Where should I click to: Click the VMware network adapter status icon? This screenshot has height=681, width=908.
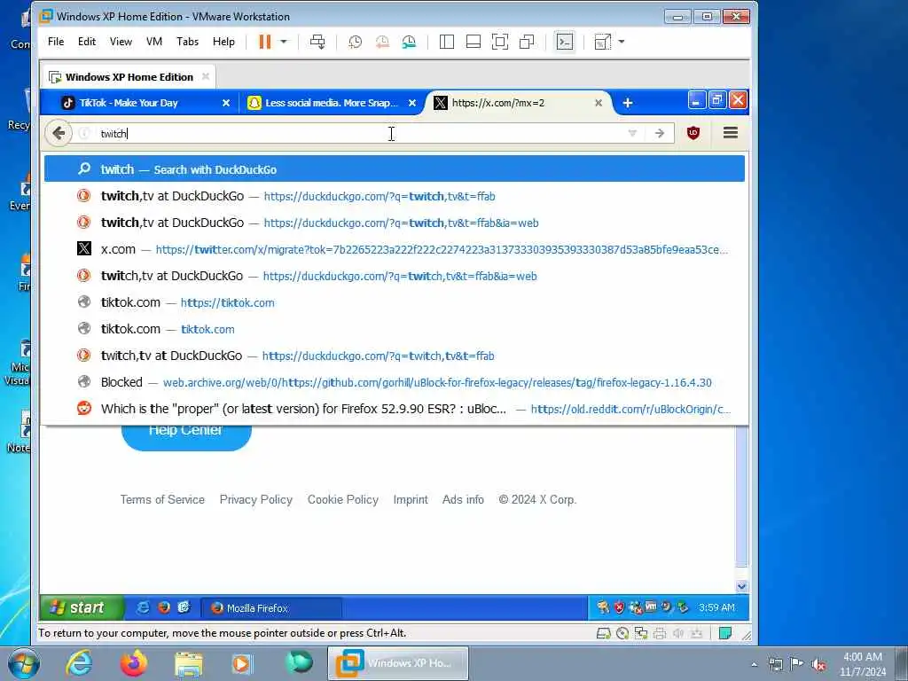click(x=641, y=633)
